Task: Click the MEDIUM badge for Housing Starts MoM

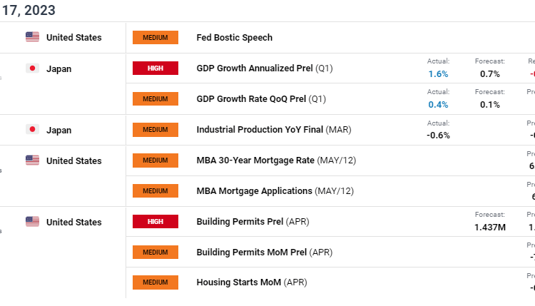Action: pos(156,282)
